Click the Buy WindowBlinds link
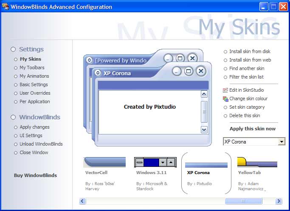Screen dimensions: 290x211 pos(36,175)
